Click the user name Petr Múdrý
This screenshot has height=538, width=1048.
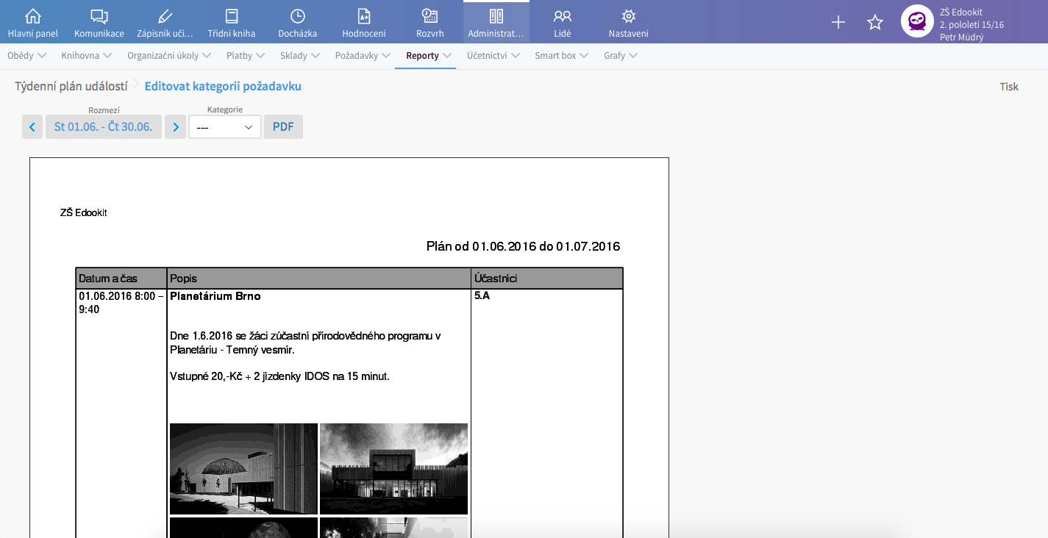961,37
